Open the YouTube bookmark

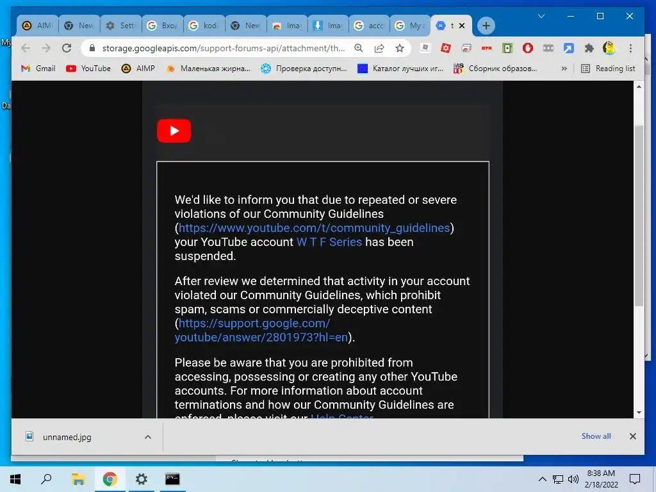point(88,68)
